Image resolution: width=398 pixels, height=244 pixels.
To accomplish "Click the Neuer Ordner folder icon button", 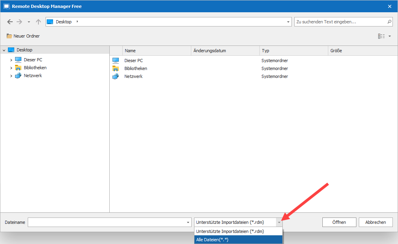I will (x=10, y=36).
